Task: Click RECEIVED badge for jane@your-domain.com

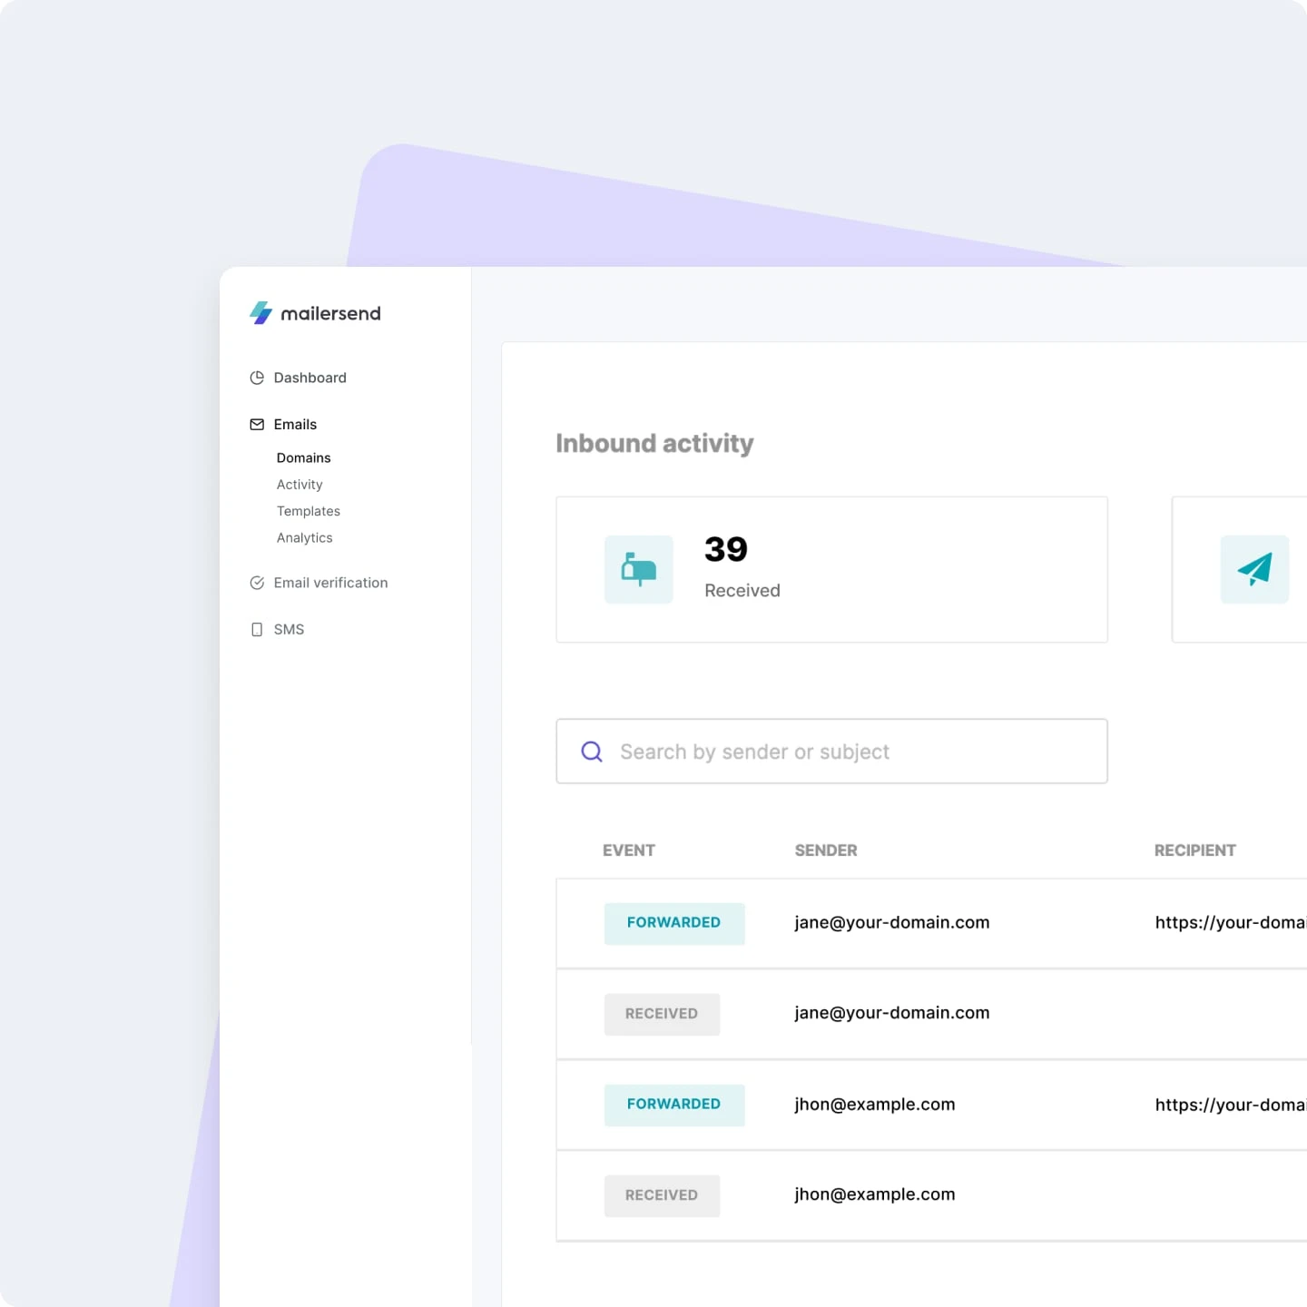Action: (662, 1014)
